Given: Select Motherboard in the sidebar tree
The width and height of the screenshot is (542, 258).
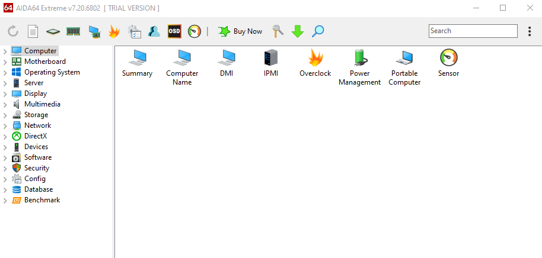Looking at the screenshot, I should coord(39,62).
